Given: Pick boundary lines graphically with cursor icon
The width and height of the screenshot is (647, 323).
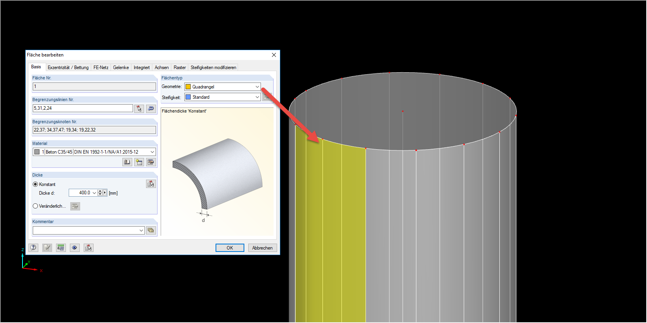Looking at the screenshot, I should point(139,109).
